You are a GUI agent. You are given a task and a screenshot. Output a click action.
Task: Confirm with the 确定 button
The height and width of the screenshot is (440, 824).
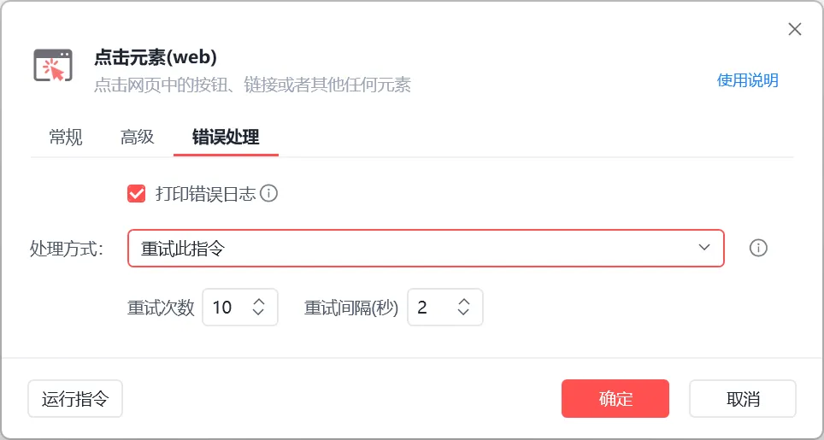coord(615,399)
